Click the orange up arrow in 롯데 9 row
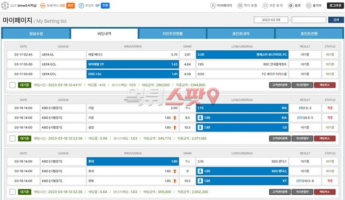This screenshot has width=345, height=200. (x=175, y=171)
